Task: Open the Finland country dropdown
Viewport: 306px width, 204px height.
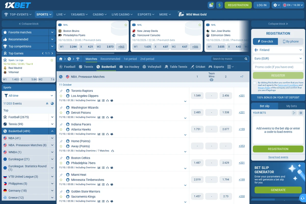Action: 278,50
